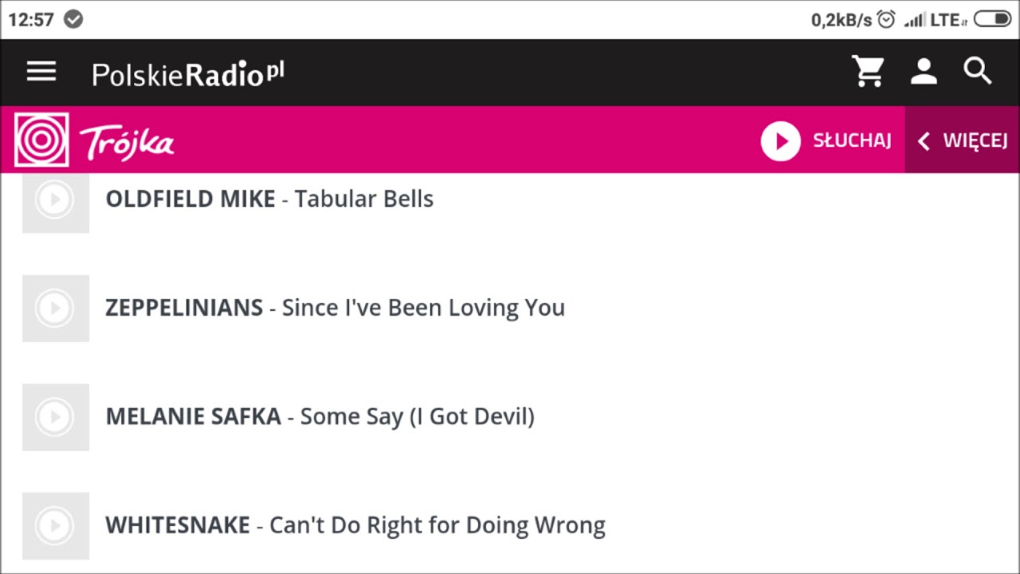This screenshot has width=1020, height=574.
Task: Open the user account profile icon
Action: (x=924, y=72)
